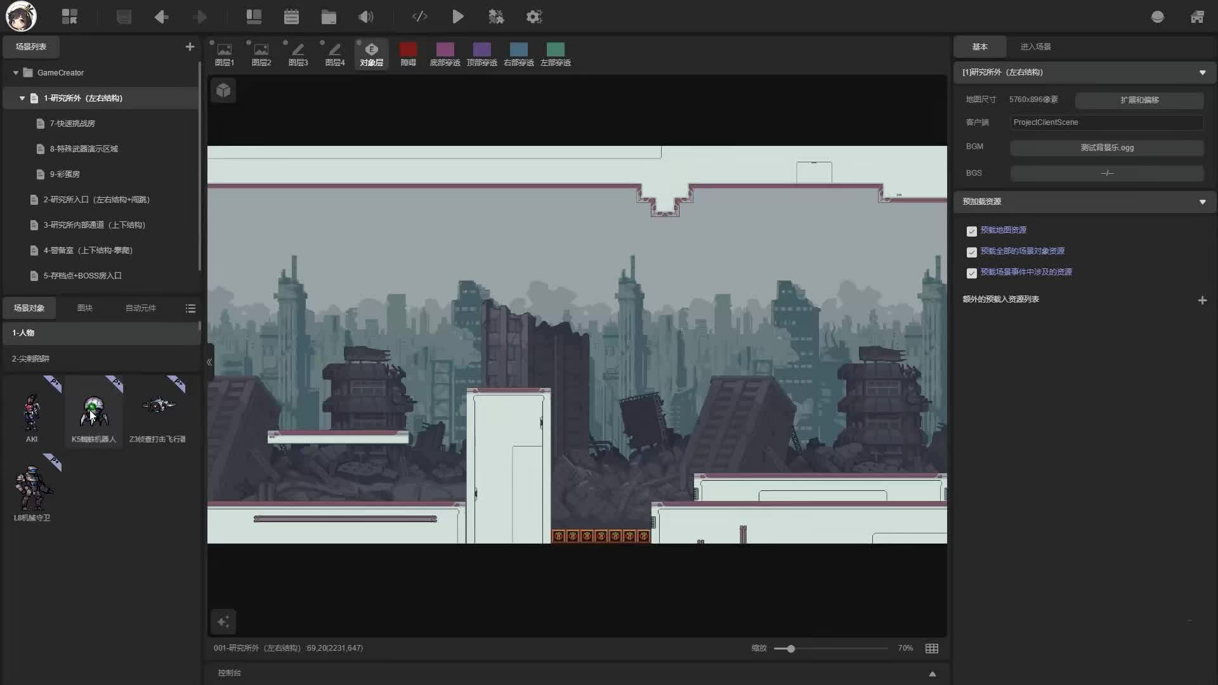The height and width of the screenshot is (685, 1218).
Task: Click the 测试背景乐.ogg BGM button
Action: tap(1106, 148)
